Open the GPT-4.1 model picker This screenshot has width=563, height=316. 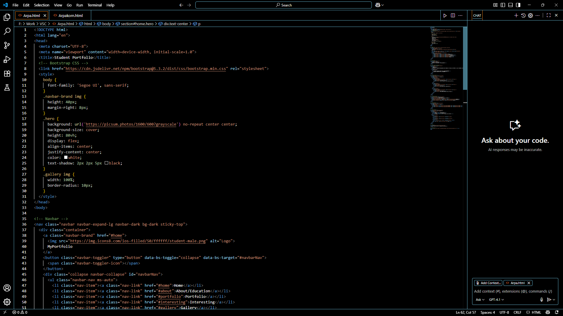(x=496, y=300)
